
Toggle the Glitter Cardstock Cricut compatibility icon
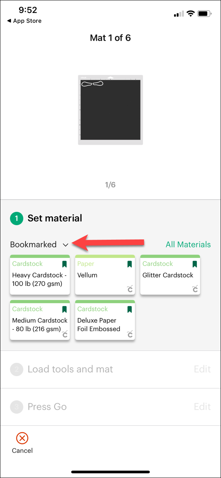(x=195, y=288)
